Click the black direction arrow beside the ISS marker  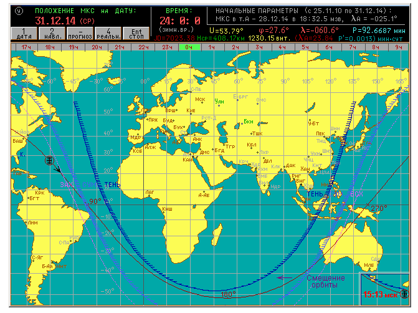tap(57, 169)
